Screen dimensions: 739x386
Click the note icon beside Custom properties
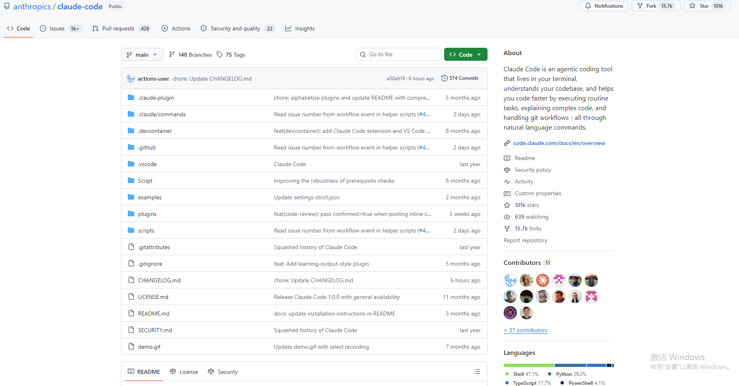coord(507,193)
